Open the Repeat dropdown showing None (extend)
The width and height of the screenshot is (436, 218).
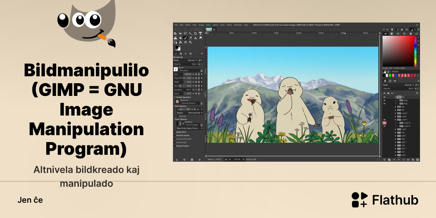coord(190,113)
